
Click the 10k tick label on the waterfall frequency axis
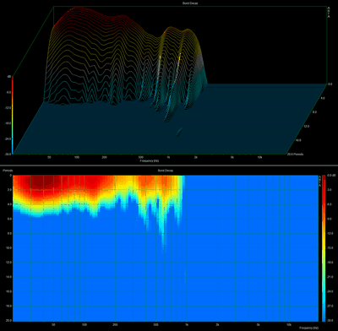tap(259, 157)
